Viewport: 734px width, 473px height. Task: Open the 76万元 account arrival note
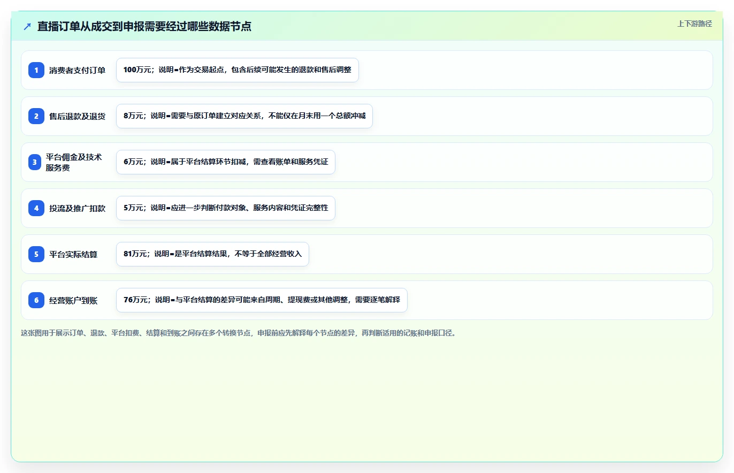tap(262, 300)
